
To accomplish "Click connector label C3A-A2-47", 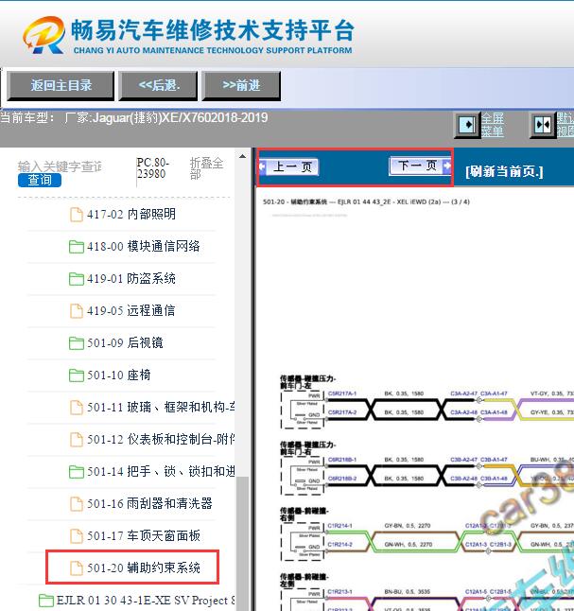I will coord(463,393).
